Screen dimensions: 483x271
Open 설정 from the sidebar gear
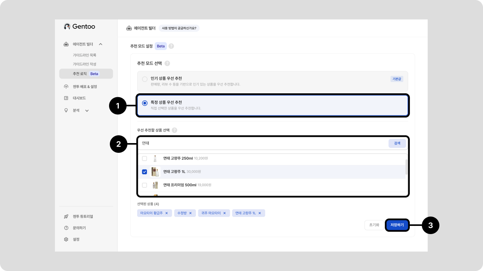67,239
